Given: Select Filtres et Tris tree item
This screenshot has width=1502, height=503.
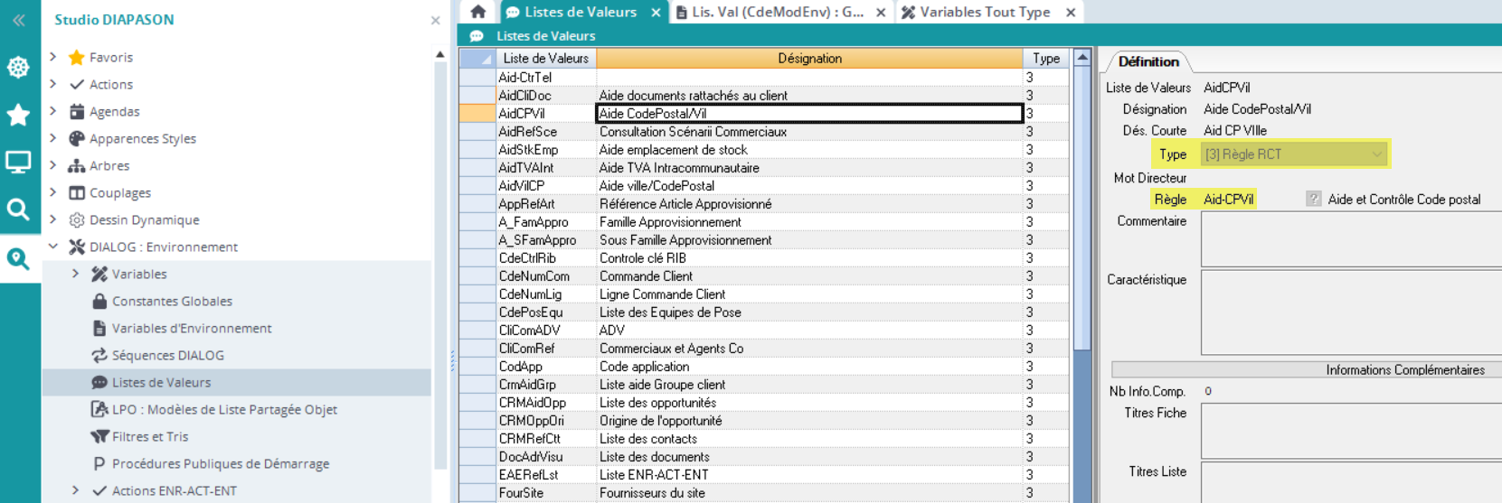Looking at the screenshot, I should click(149, 436).
